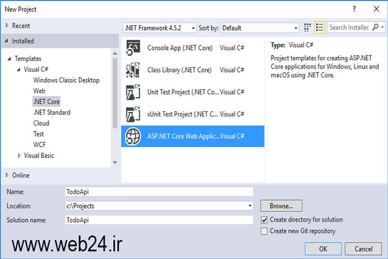This screenshot has width=388, height=259.
Task: Expand the Recent section
Action: click(x=7, y=25)
